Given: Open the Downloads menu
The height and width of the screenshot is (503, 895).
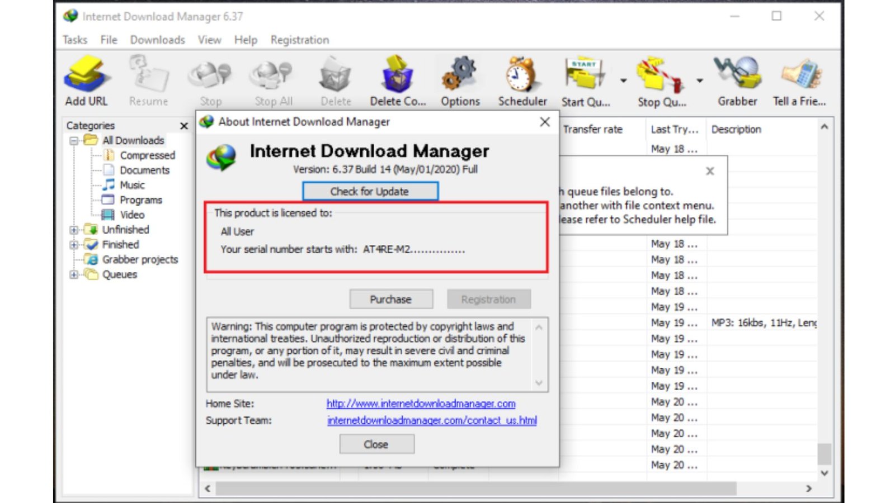Looking at the screenshot, I should click(x=157, y=40).
